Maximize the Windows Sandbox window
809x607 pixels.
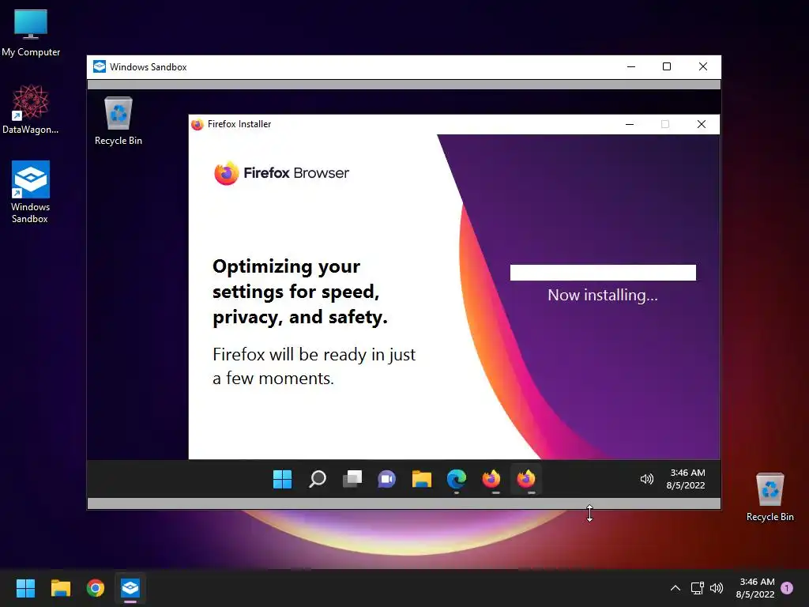[667, 66]
